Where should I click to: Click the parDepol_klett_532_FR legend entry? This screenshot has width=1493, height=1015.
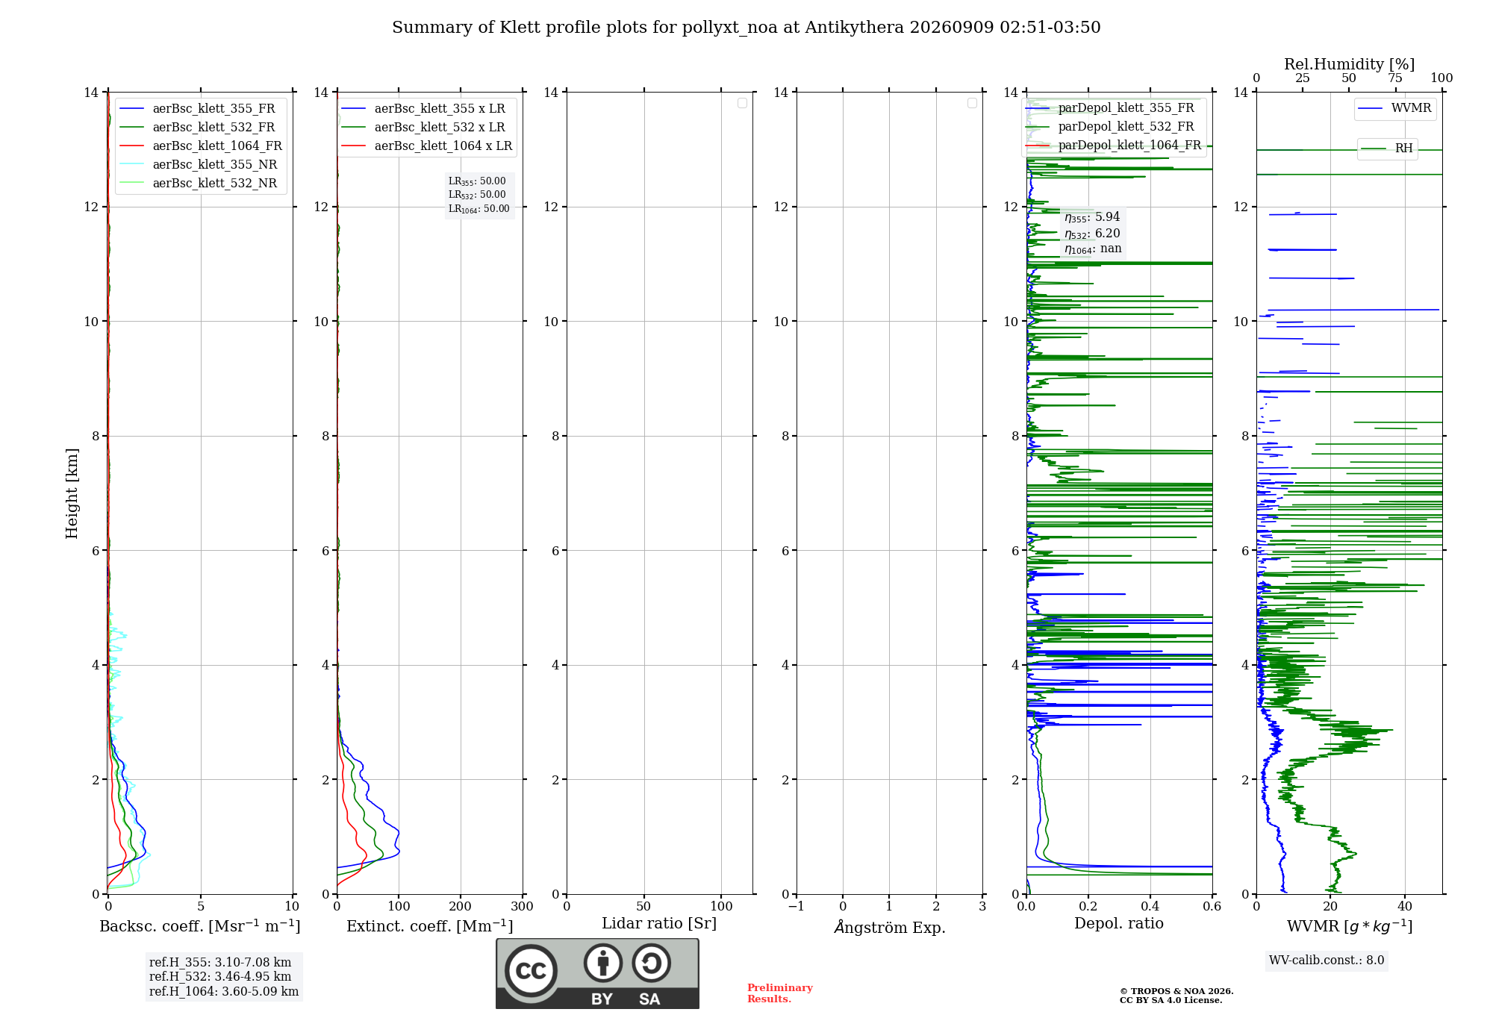tap(1111, 126)
